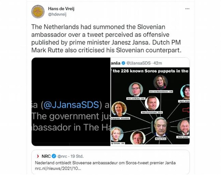Open the three-dot more options menu
This screenshot has width=221, height=179.
click(187, 9)
